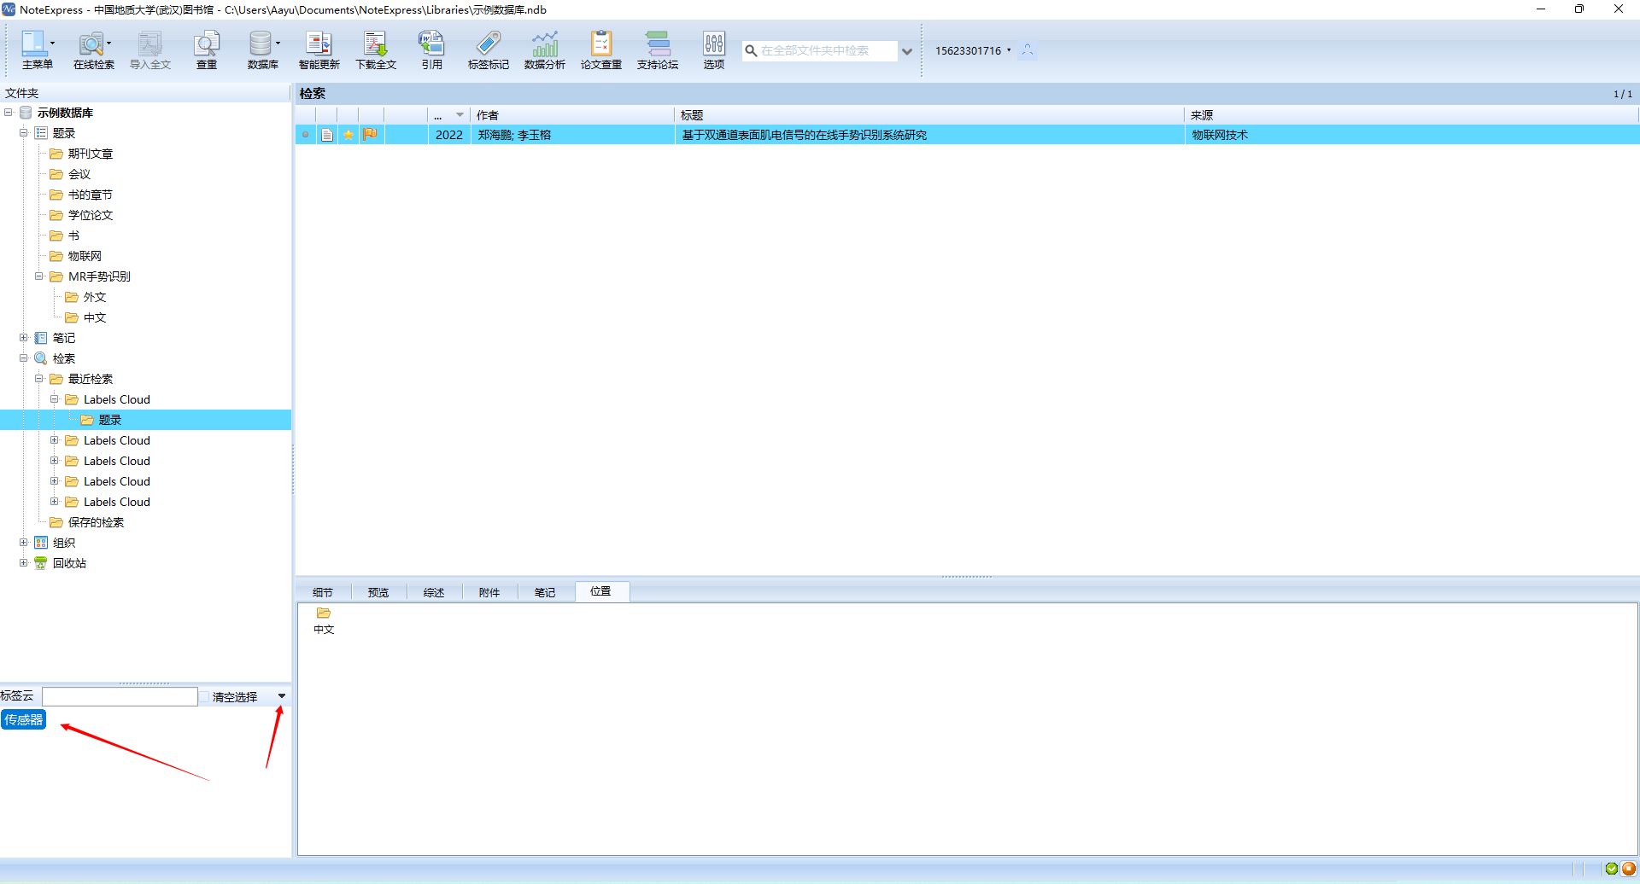Open the 引用 citation tool
Viewport: 1640px width, 884px height.
pos(431,50)
